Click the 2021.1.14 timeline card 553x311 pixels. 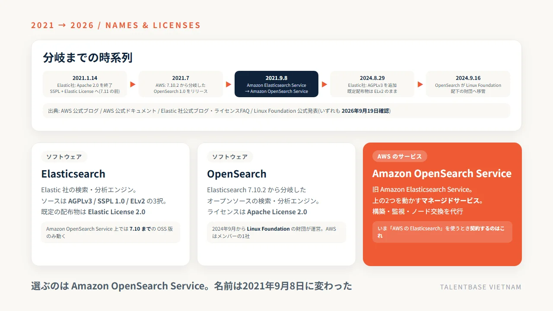85,84
